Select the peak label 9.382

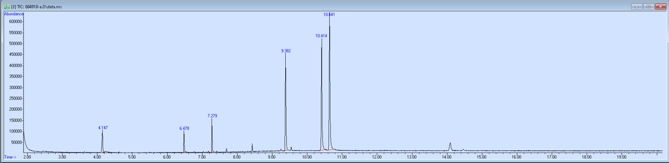pos(286,51)
